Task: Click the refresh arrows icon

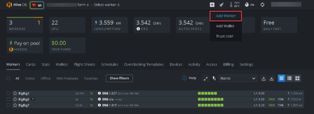Action: 262,5
